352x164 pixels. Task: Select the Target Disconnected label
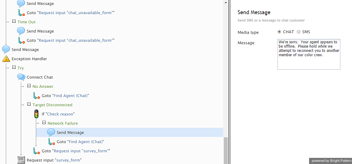pyautogui.click(x=52, y=105)
